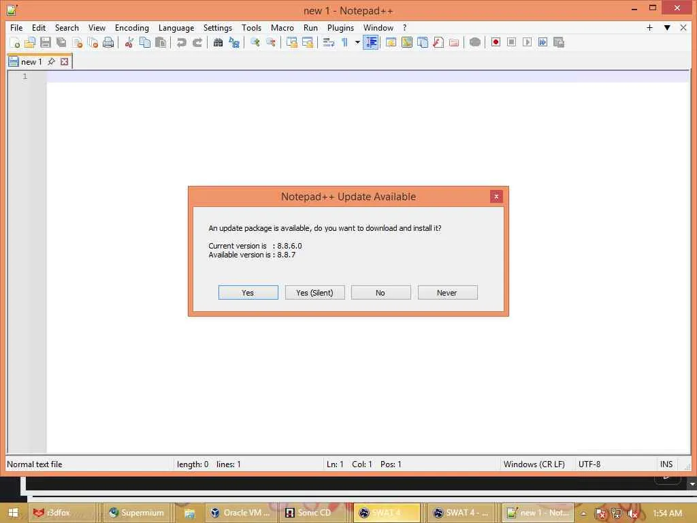The width and height of the screenshot is (697, 523).
Task: Click the Redo arrow icon
Action: [197, 42]
